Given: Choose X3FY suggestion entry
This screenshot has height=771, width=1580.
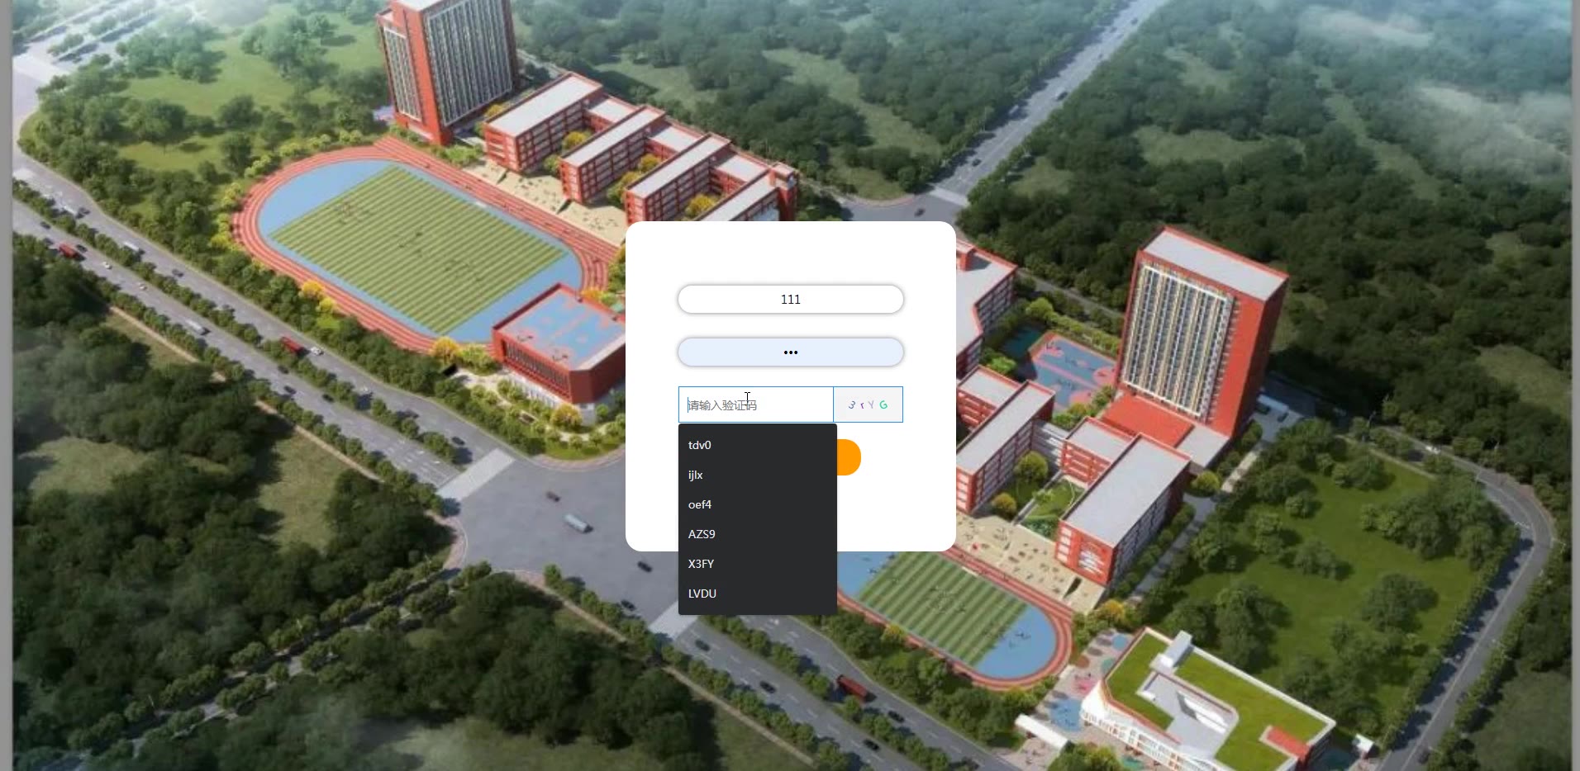Looking at the screenshot, I should 758,564.
